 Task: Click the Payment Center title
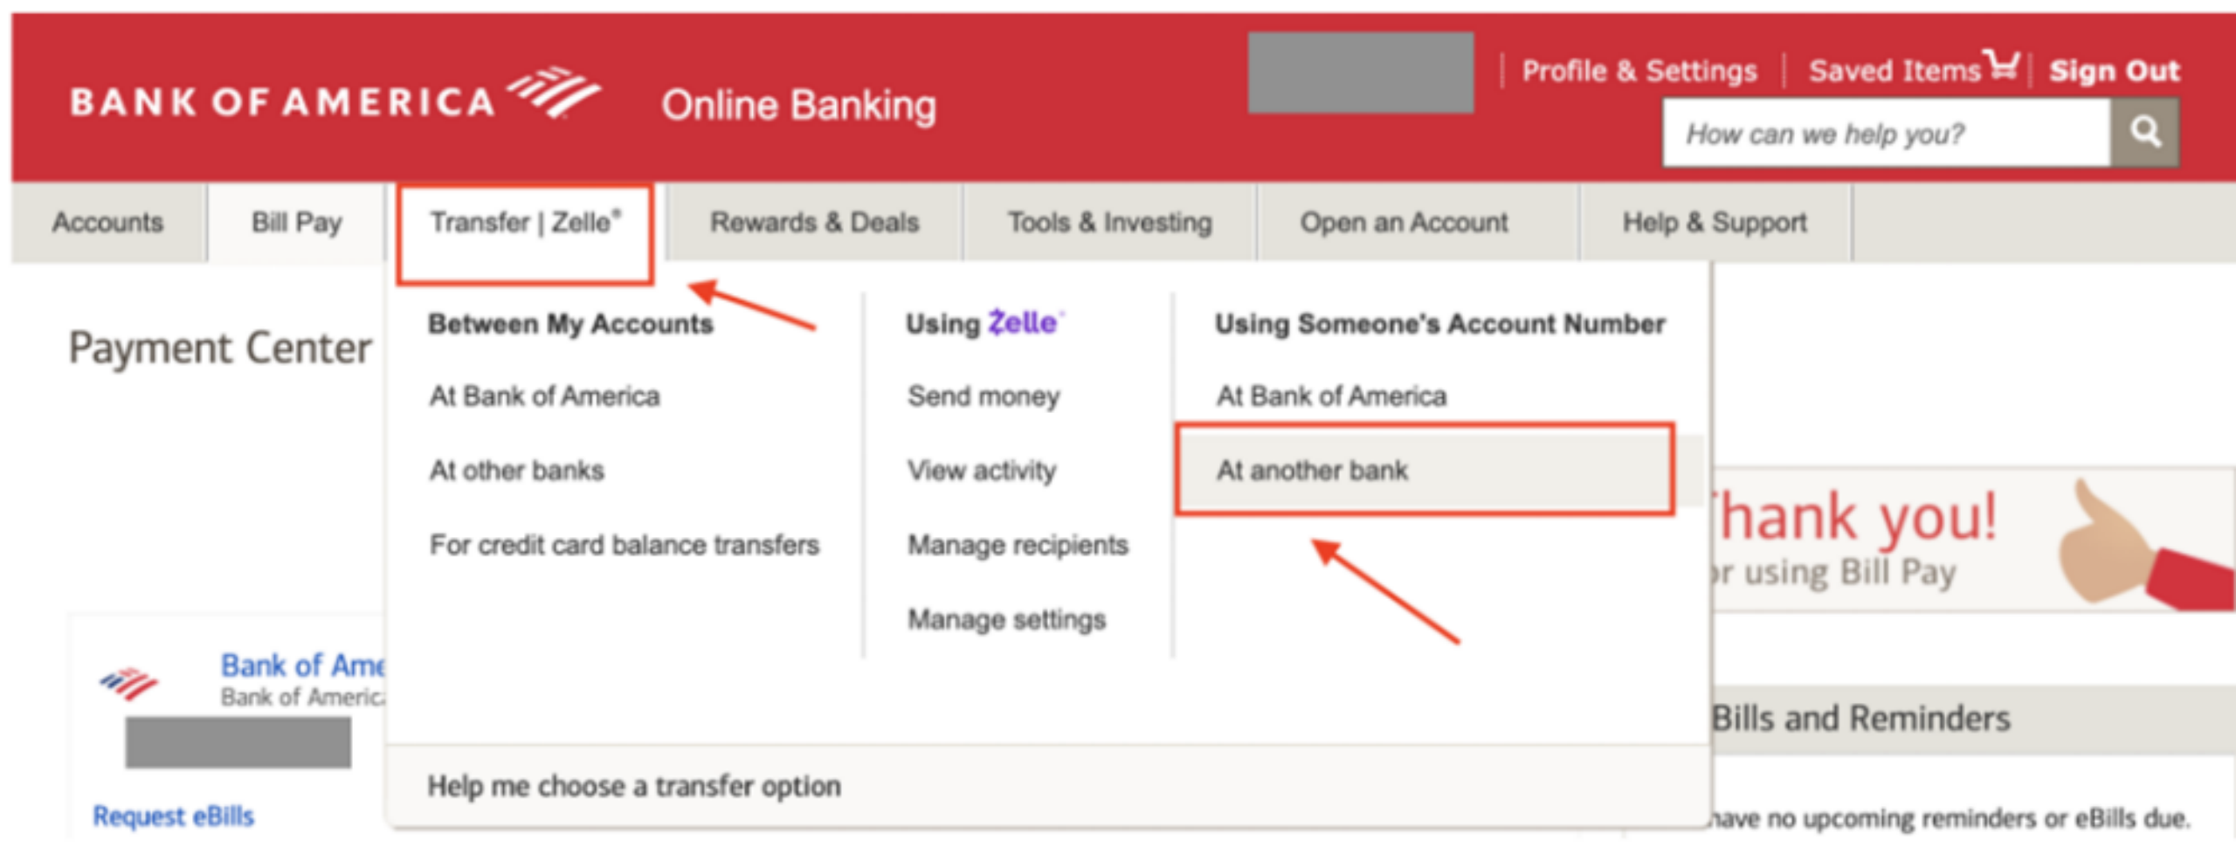click(x=220, y=348)
